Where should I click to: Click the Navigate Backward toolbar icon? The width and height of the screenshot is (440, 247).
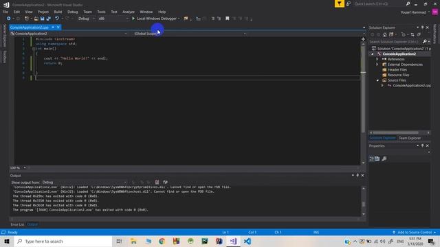(x=9, y=19)
